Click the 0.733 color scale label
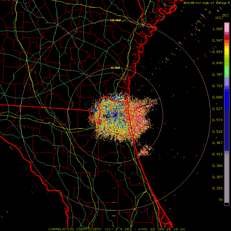Screen dimensions: 231x231 tap(217, 86)
